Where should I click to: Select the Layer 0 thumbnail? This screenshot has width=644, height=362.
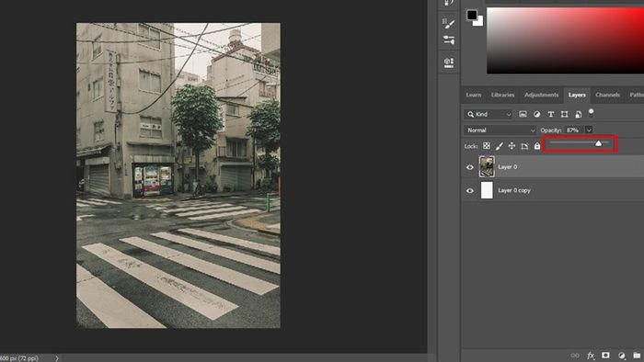point(487,166)
